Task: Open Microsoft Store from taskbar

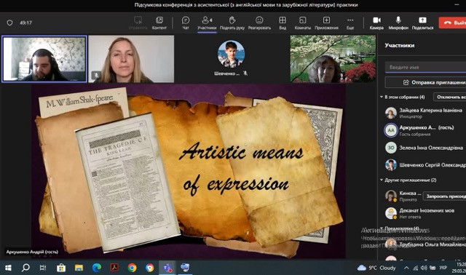Action: (x=61, y=268)
